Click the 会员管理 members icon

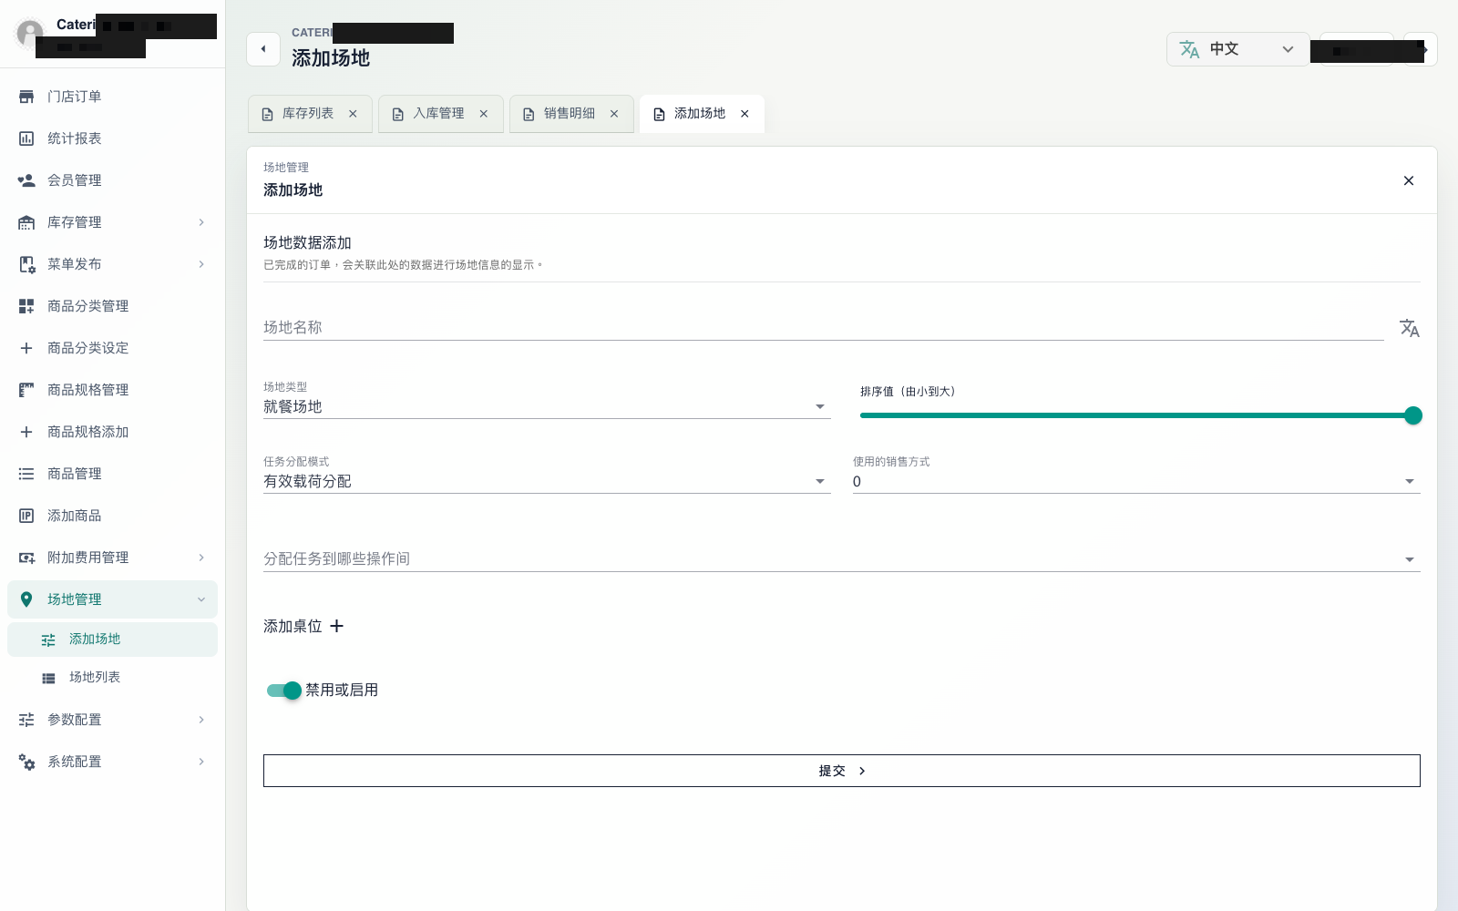click(x=26, y=180)
